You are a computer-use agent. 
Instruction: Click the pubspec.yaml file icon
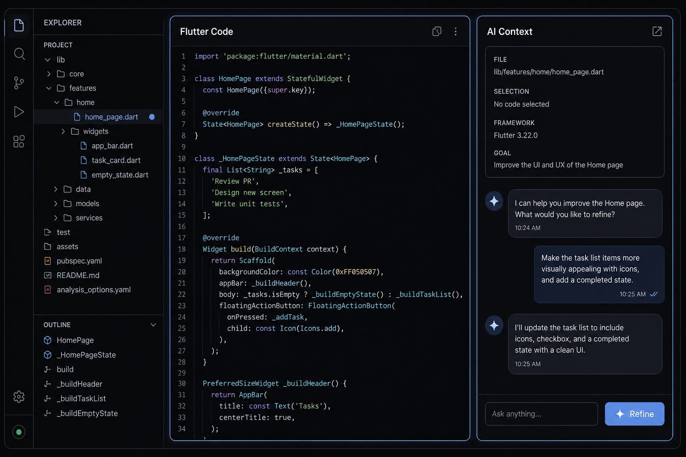48,261
